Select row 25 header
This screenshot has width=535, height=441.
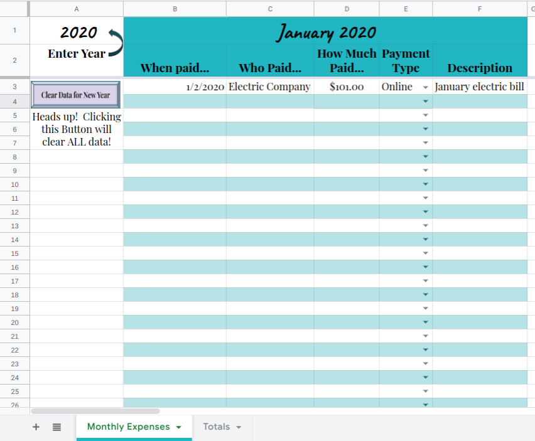click(x=14, y=391)
